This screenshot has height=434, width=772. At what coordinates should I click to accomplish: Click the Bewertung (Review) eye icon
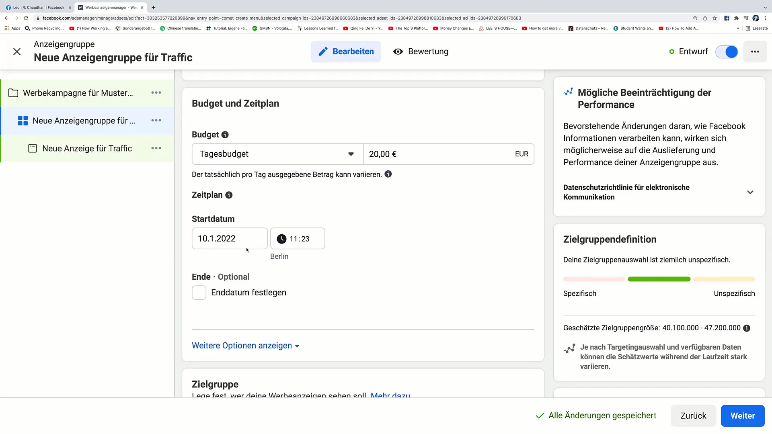398,51
